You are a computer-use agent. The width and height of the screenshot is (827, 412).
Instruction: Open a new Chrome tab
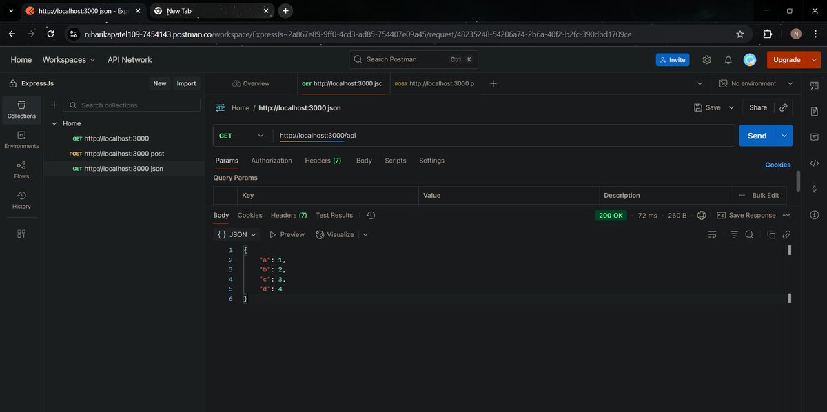(285, 10)
